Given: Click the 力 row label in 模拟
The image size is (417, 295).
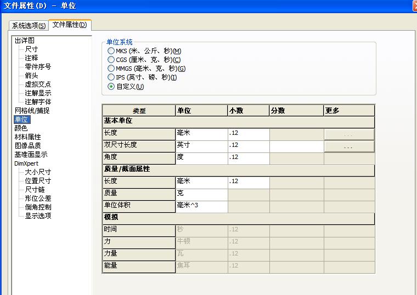Looking at the screenshot, I should coord(139,243).
